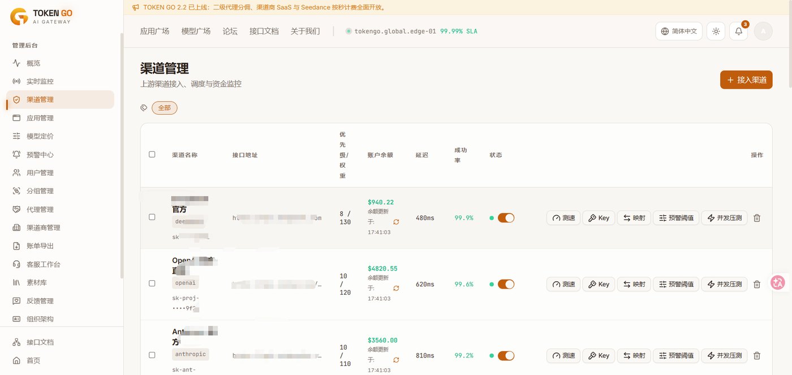Click the 账户余额 column header
792x375 pixels.
[x=380, y=155]
